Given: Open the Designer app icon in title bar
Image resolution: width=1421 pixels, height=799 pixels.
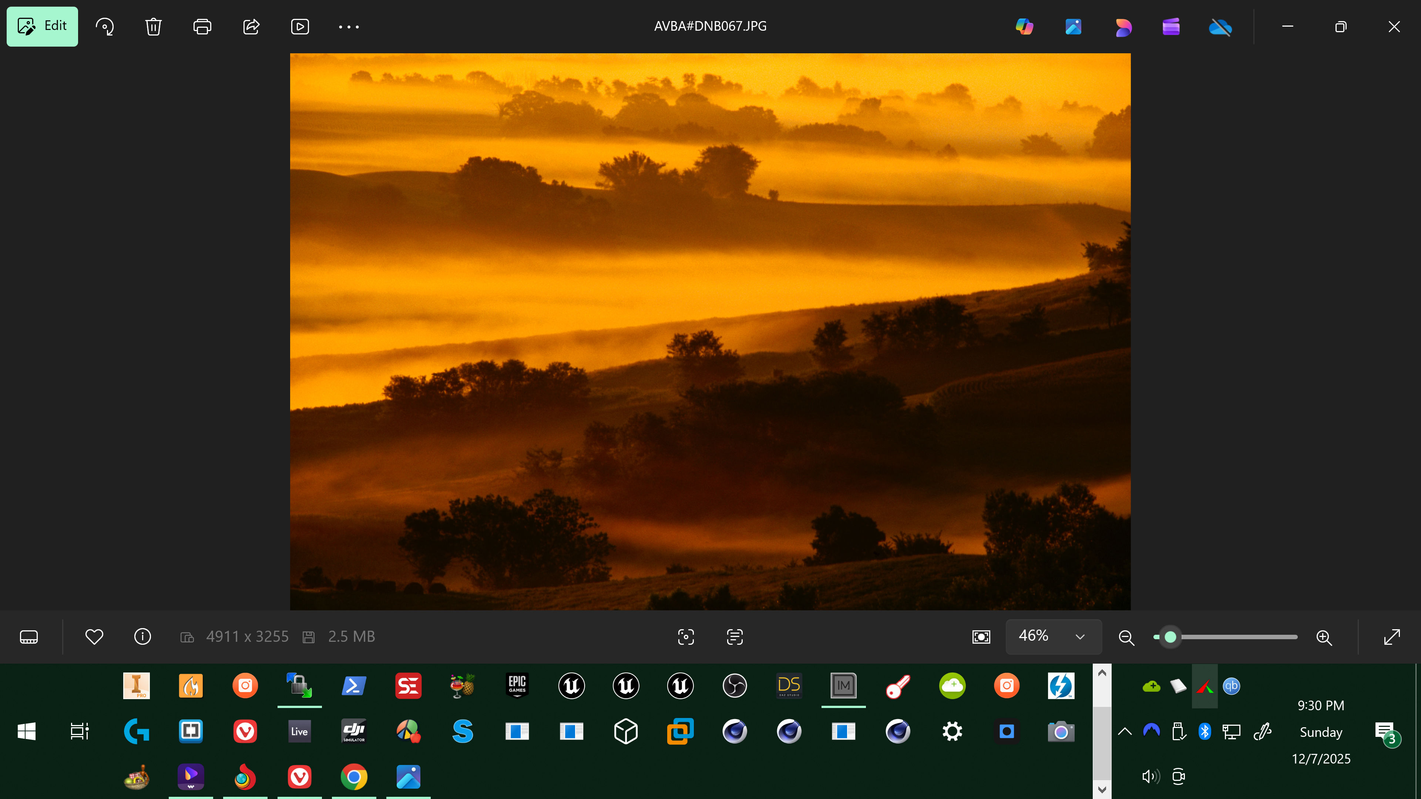Looking at the screenshot, I should (1123, 27).
